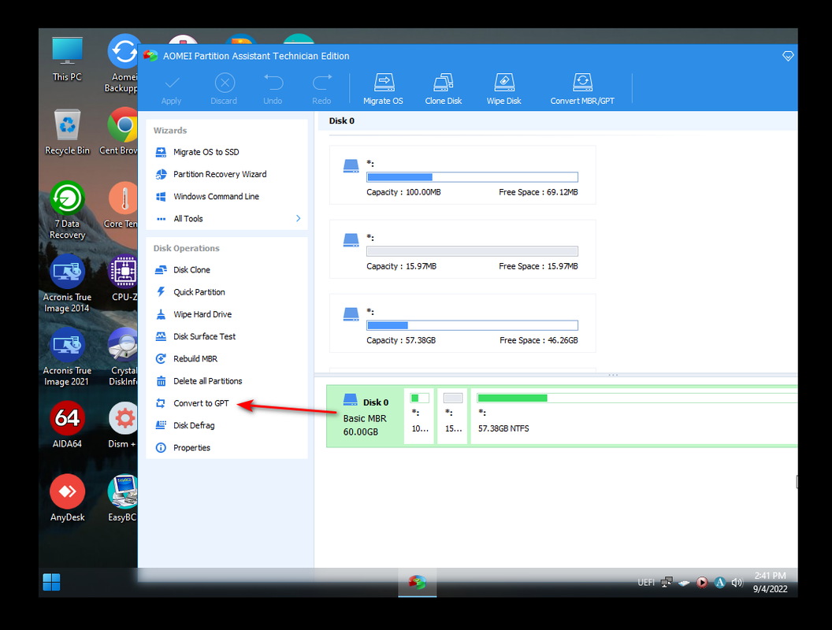The height and width of the screenshot is (630, 832).
Task: Click the Convert MBR/GPT toolbar button
Action: point(582,88)
